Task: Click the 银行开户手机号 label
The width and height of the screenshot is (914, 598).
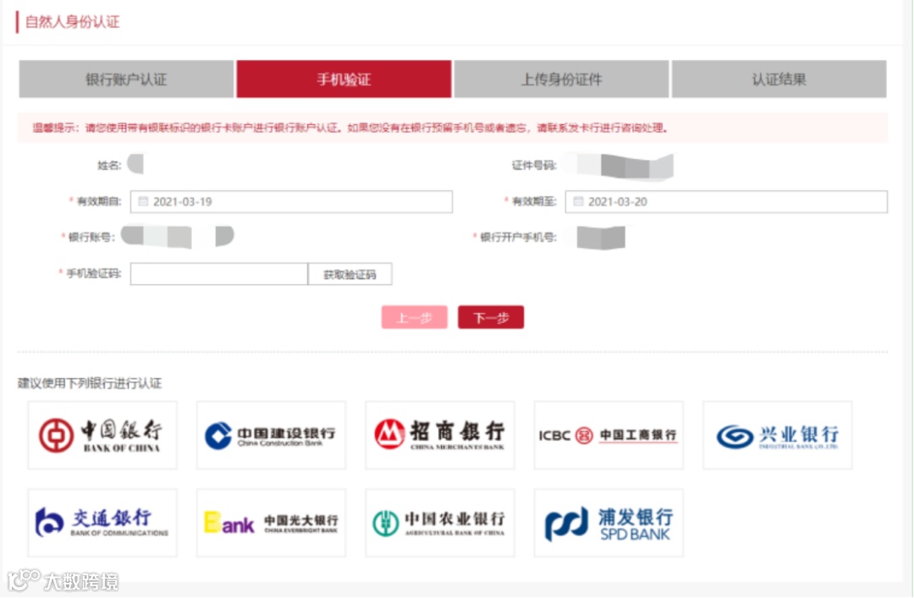Action: pyautogui.click(x=518, y=237)
